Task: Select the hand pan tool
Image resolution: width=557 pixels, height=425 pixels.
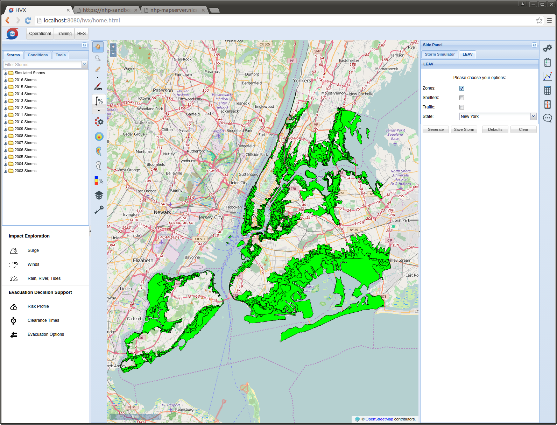Action: [x=98, y=47]
